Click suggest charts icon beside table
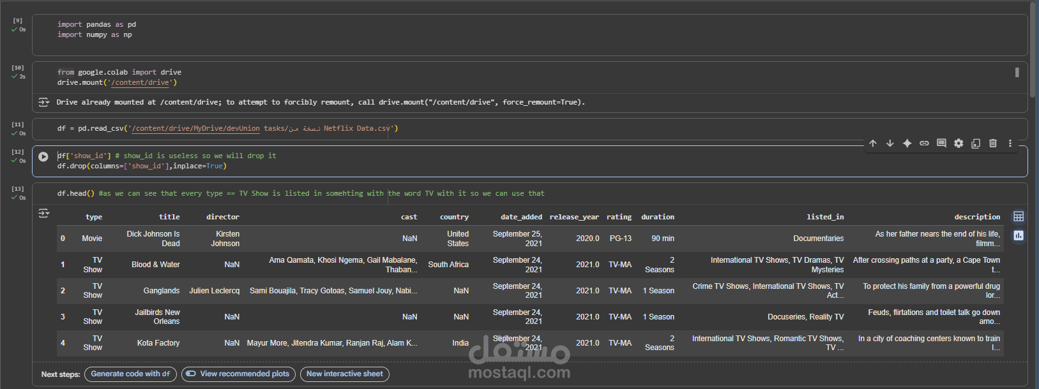 1019,235
